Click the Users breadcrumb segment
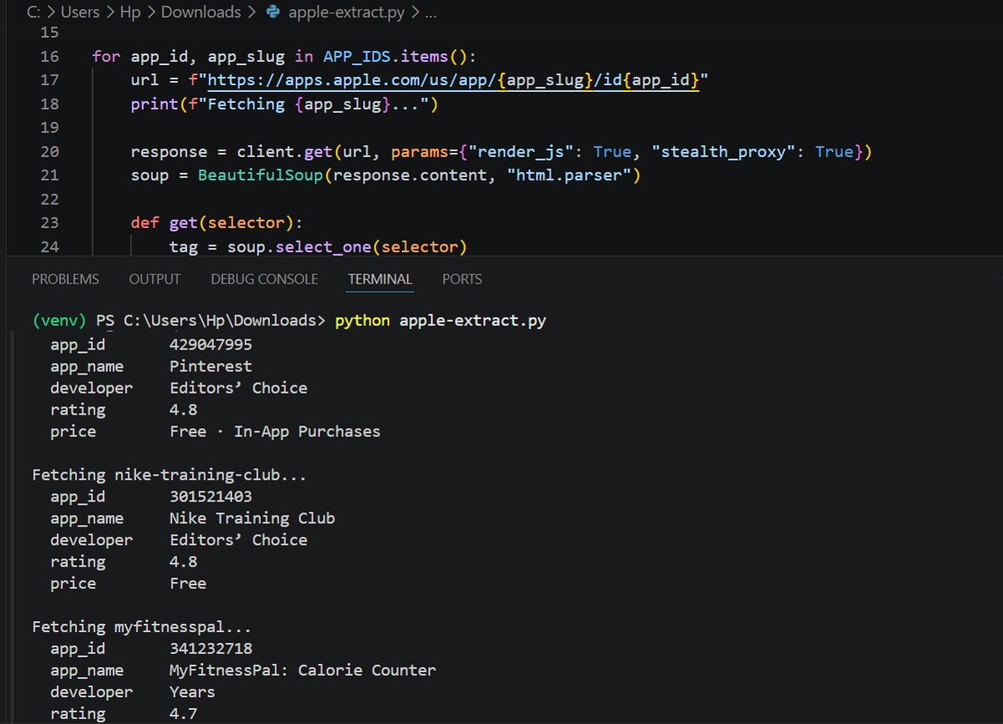Viewport: 1003px width, 724px height. pyautogui.click(x=80, y=13)
